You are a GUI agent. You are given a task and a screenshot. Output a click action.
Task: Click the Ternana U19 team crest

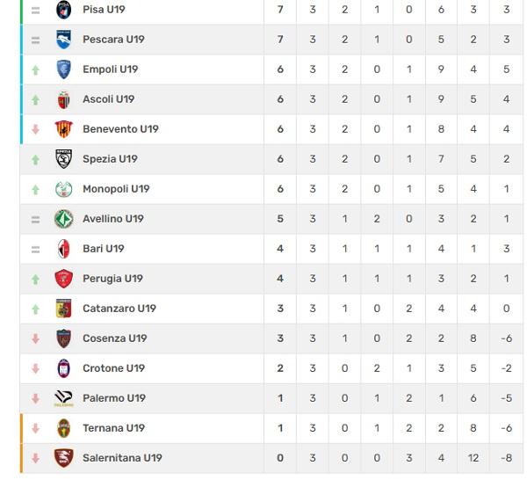(x=63, y=428)
